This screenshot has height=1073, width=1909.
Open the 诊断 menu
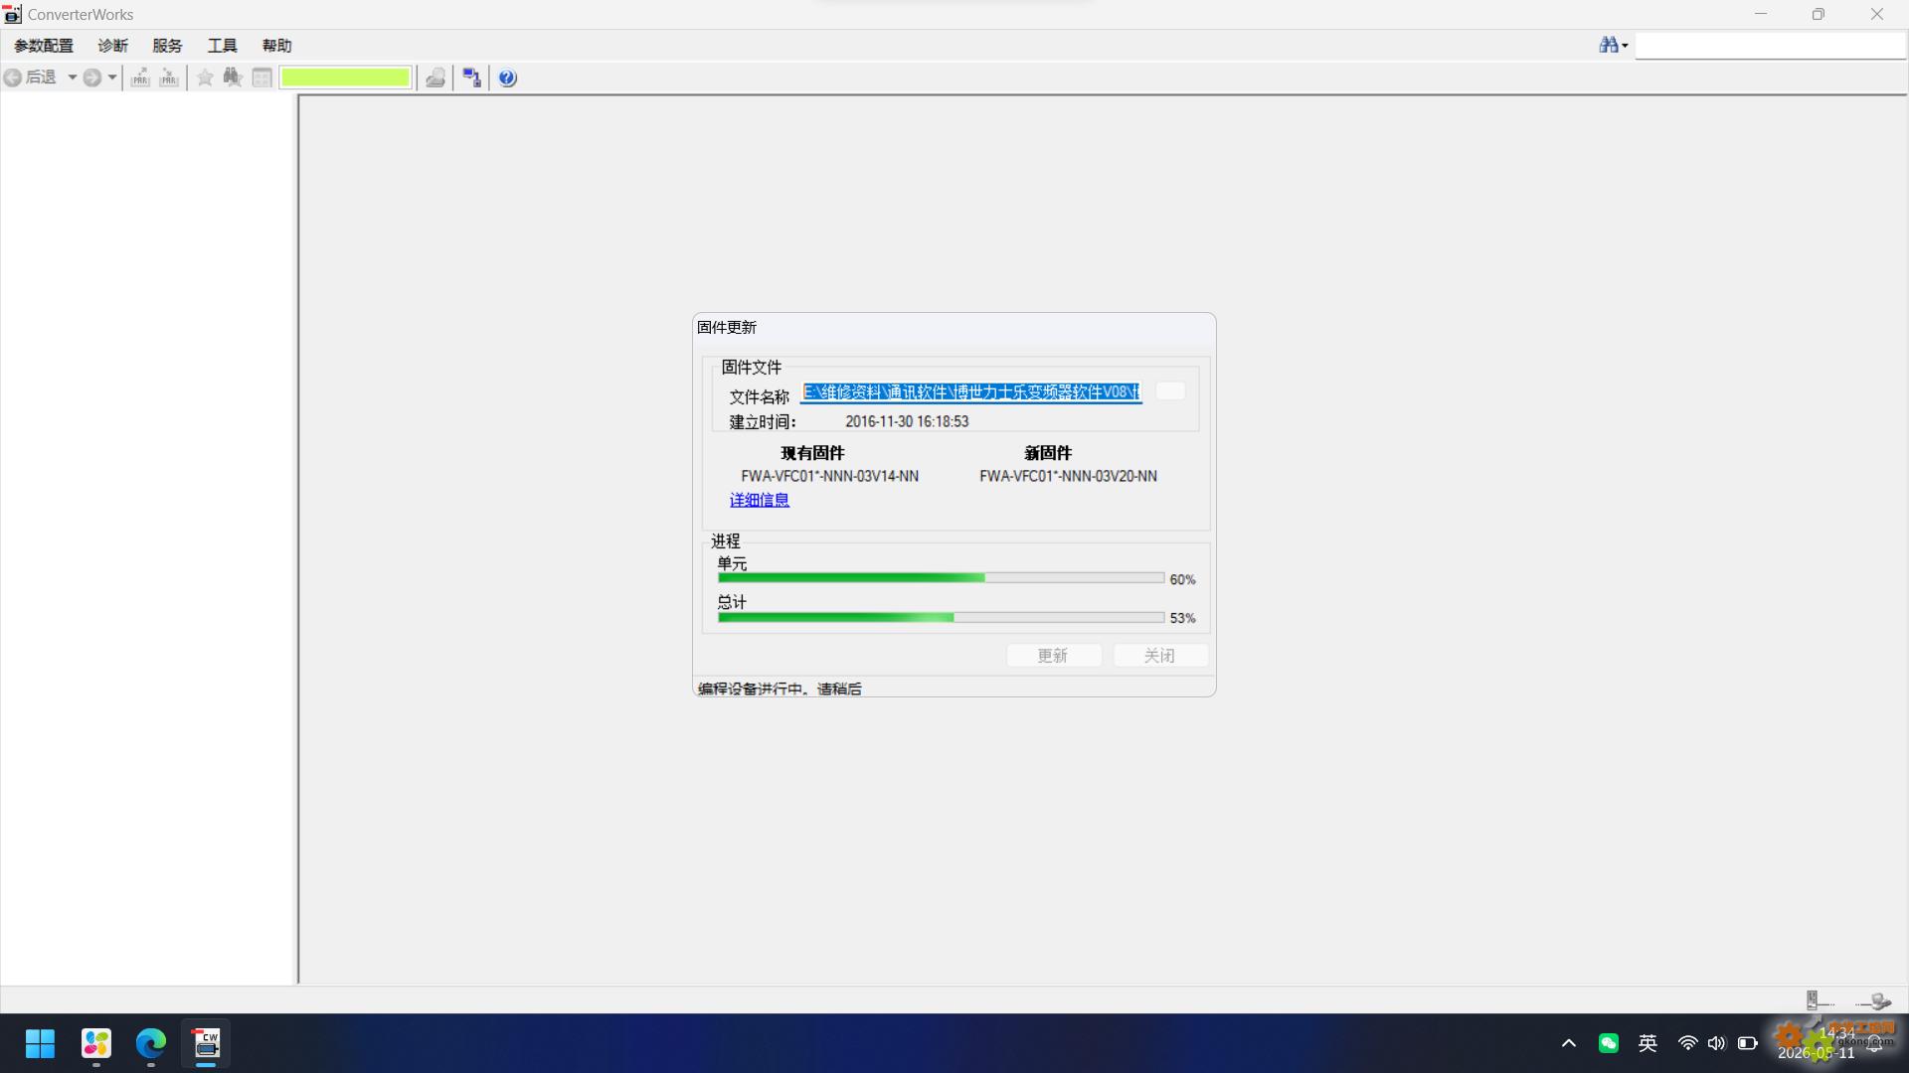coord(113,46)
